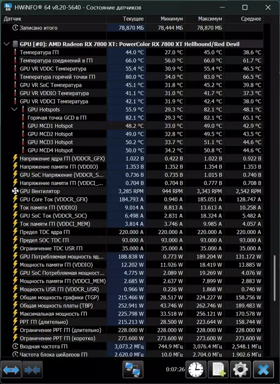Click the clock reset timer button

(x=196, y=370)
